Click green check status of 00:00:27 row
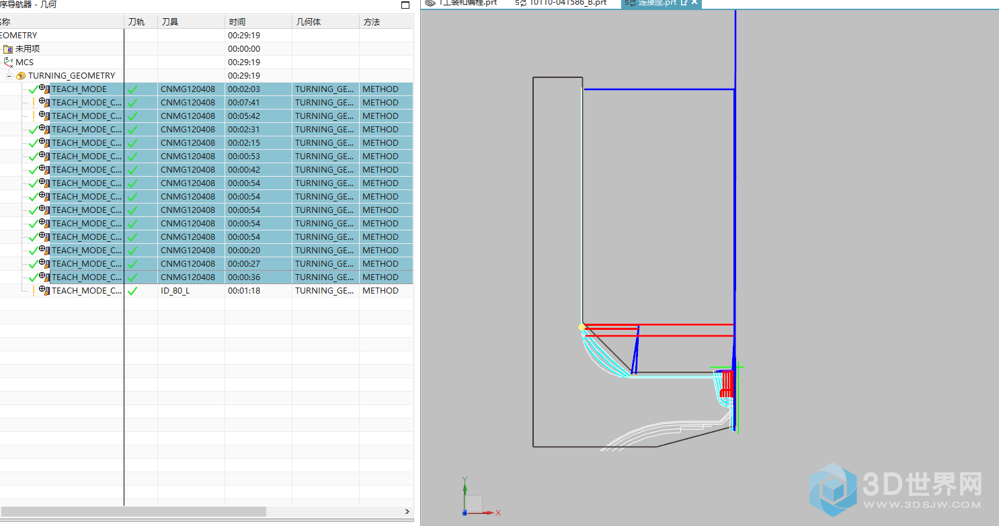Viewport: 999px width, 526px height. tap(33, 264)
